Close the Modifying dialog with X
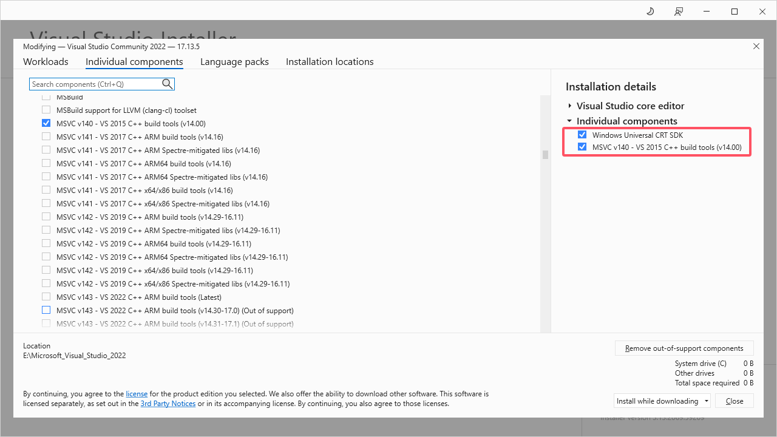This screenshot has height=437, width=777. (x=756, y=46)
